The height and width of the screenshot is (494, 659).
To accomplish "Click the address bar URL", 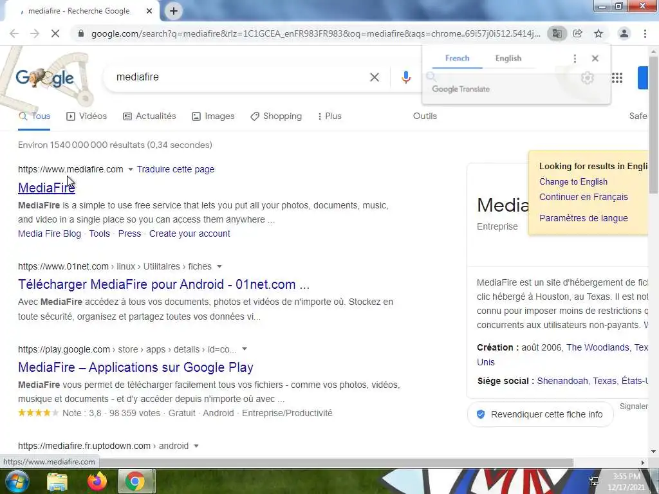I will click(315, 33).
